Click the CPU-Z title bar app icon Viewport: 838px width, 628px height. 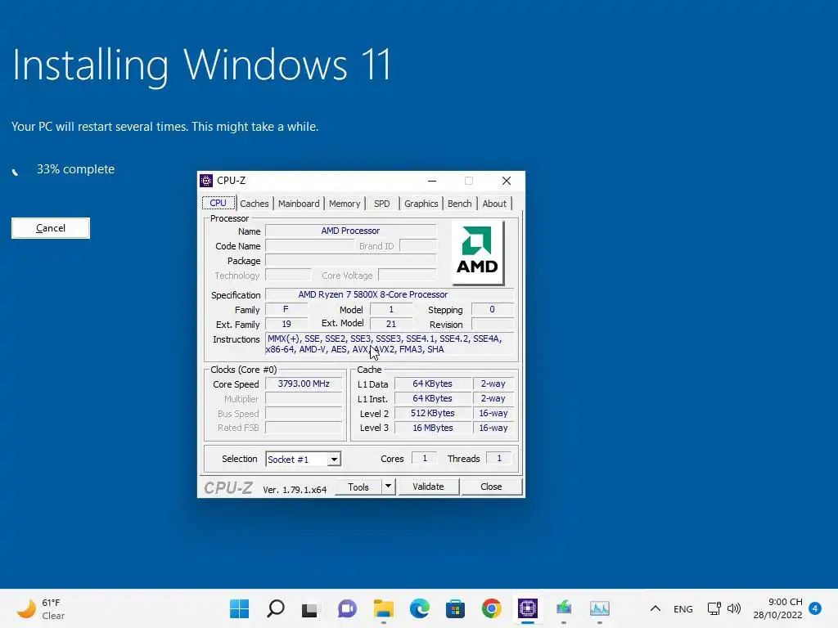[206, 181]
